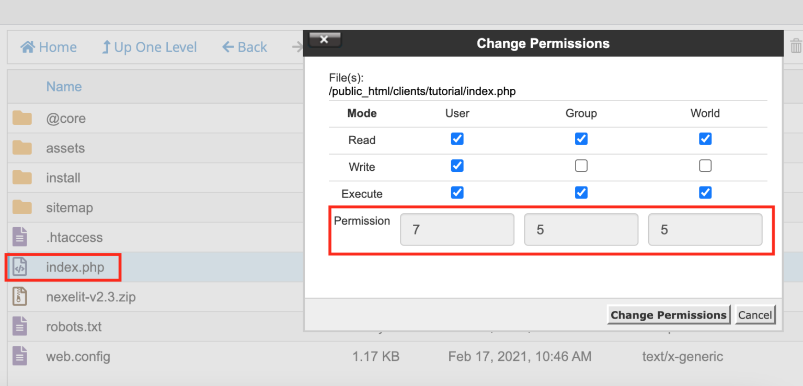Close the Change Permissions dialog

point(325,39)
